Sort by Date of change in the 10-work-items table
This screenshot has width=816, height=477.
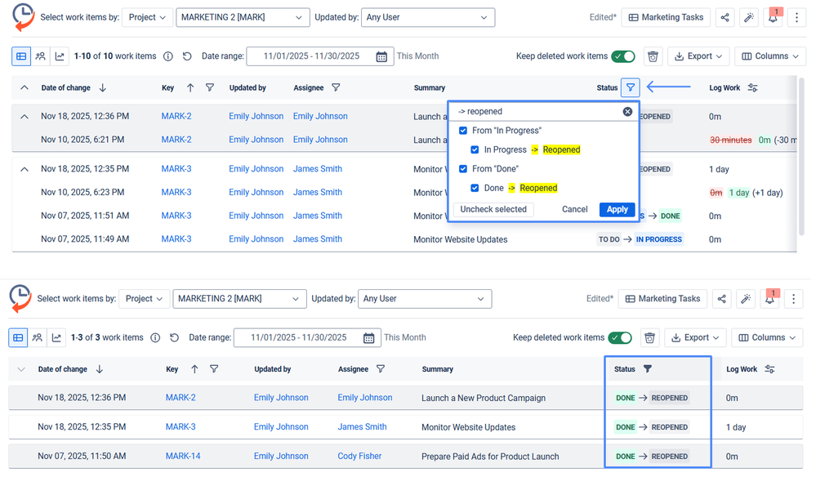point(103,88)
